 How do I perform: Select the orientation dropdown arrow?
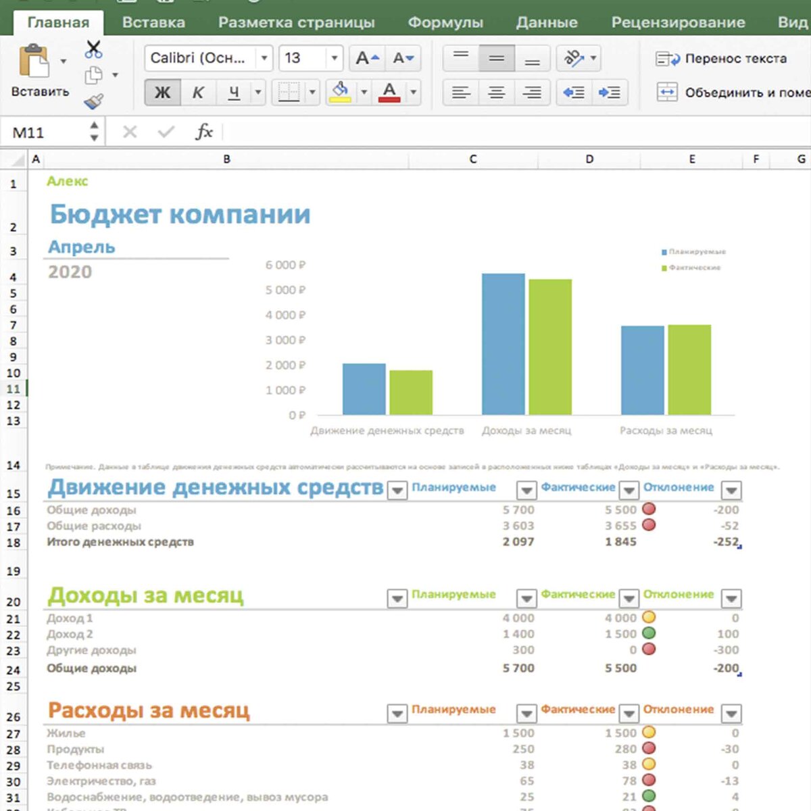point(593,58)
